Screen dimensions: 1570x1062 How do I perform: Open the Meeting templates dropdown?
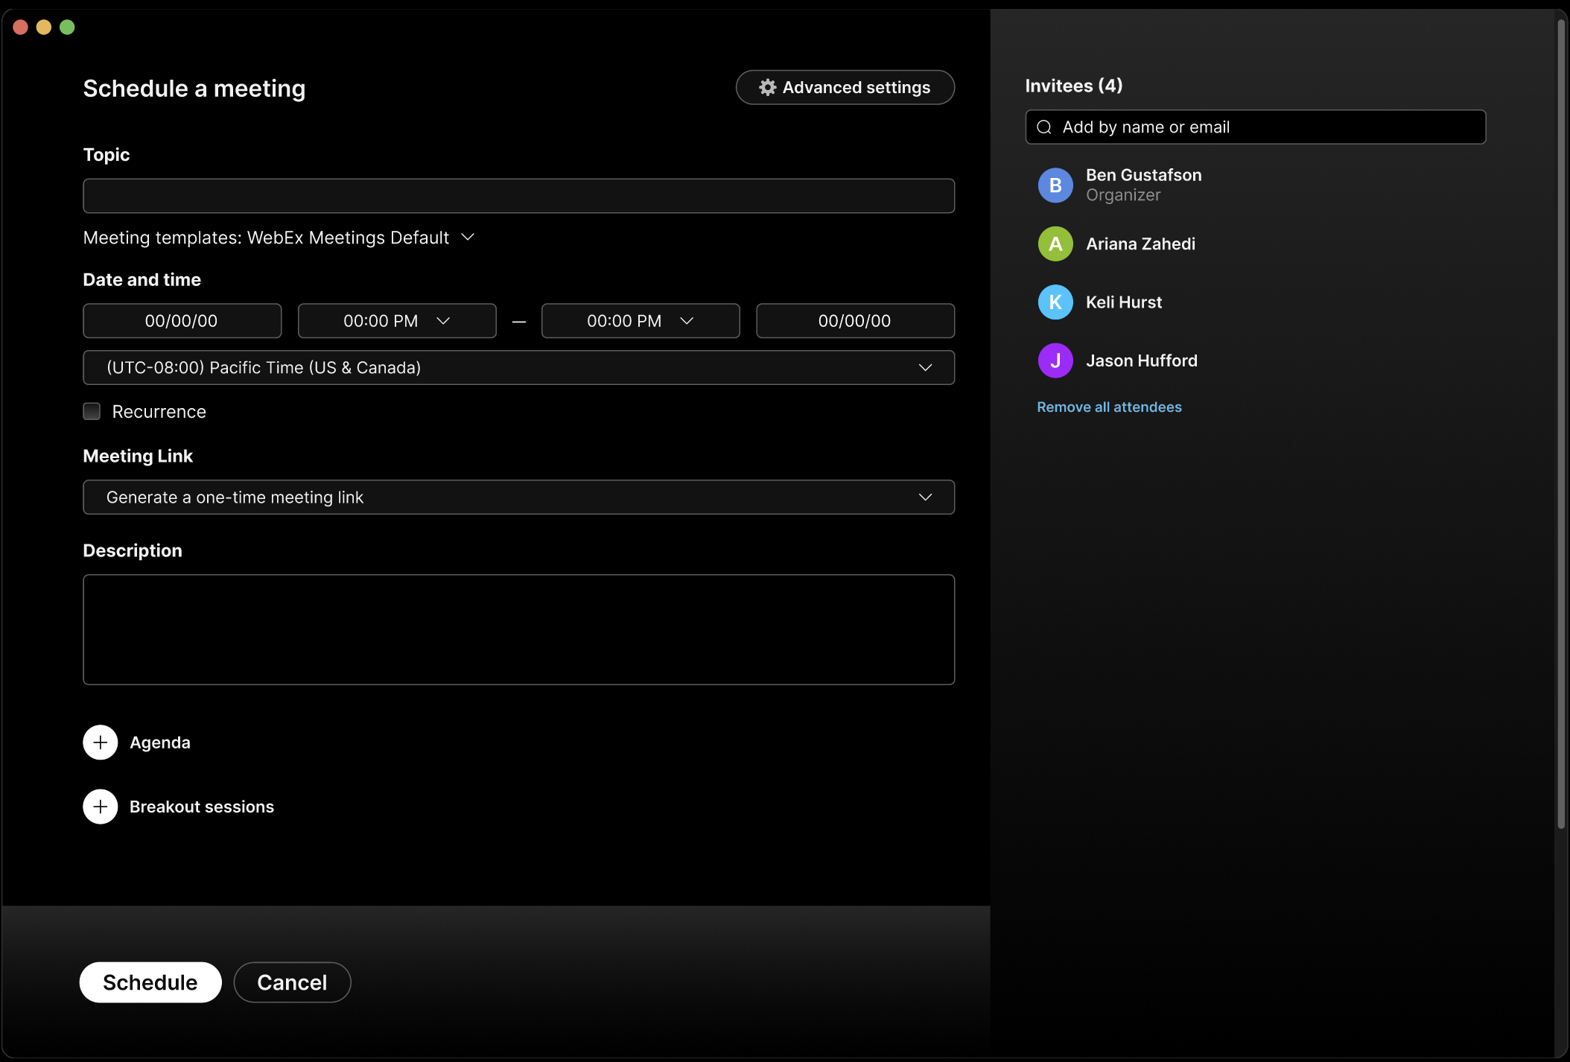pyautogui.click(x=468, y=238)
